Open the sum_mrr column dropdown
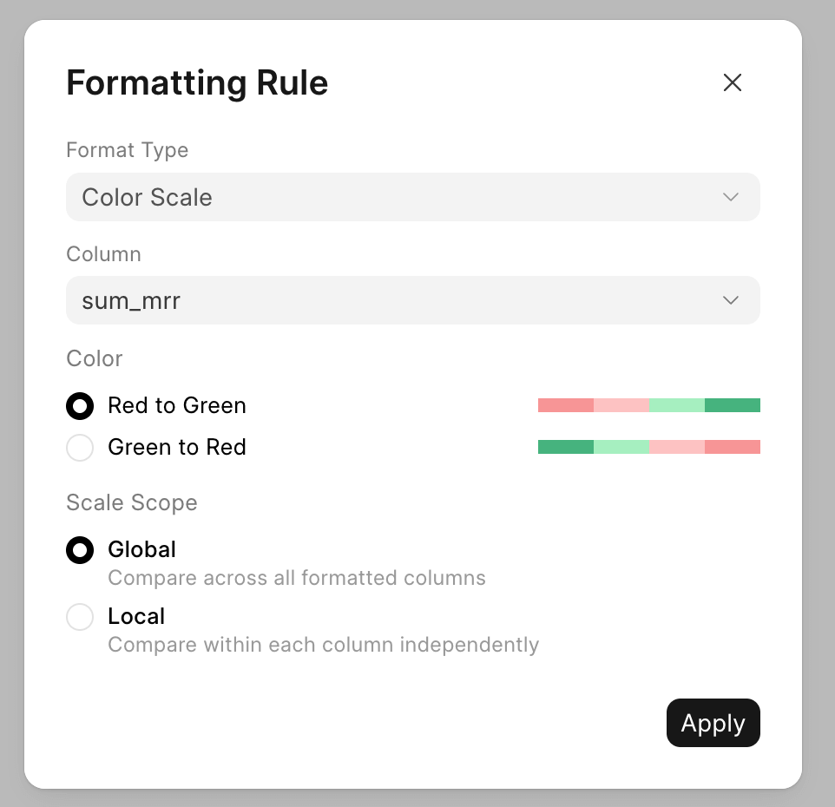Image resolution: width=835 pixels, height=807 pixels. coord(412,300)
